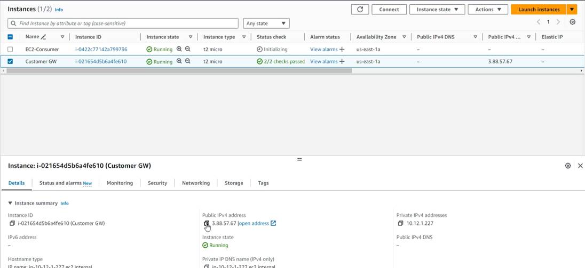The height and width of the screenshot is (268, 585).
Task: Open Instance summary Info link
Action: tap(65, 204)
